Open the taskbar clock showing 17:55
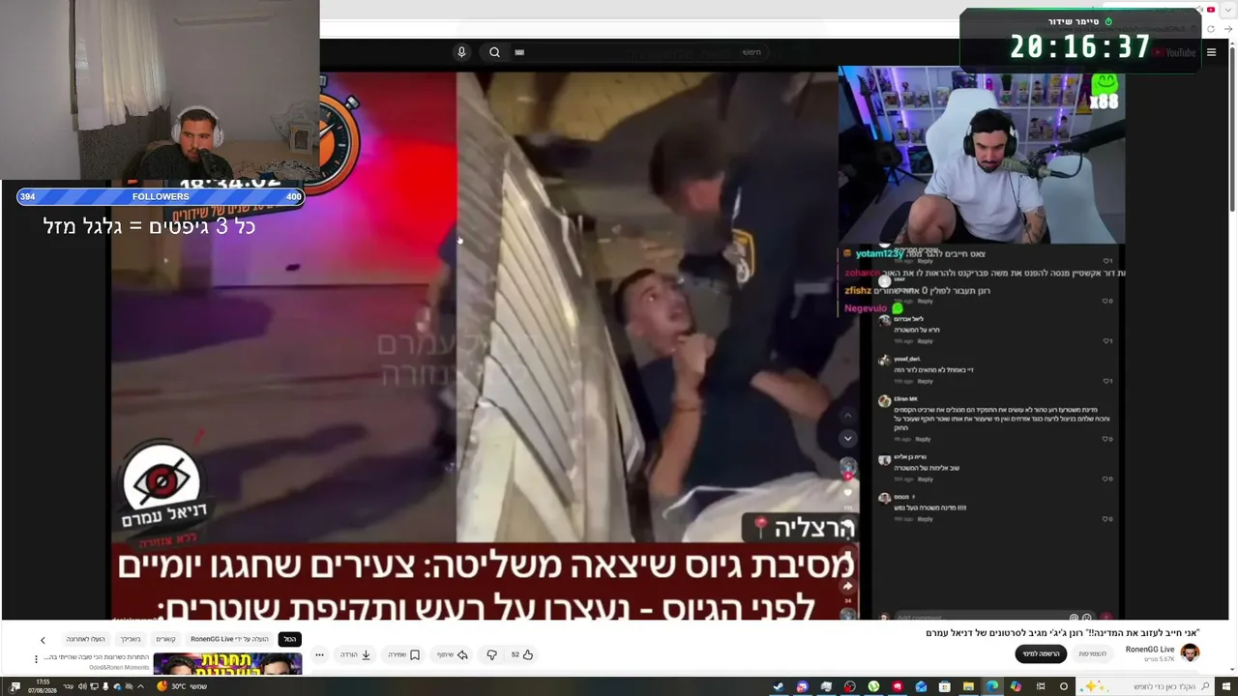Screen dimensions: 1238x696 [43, 686]
